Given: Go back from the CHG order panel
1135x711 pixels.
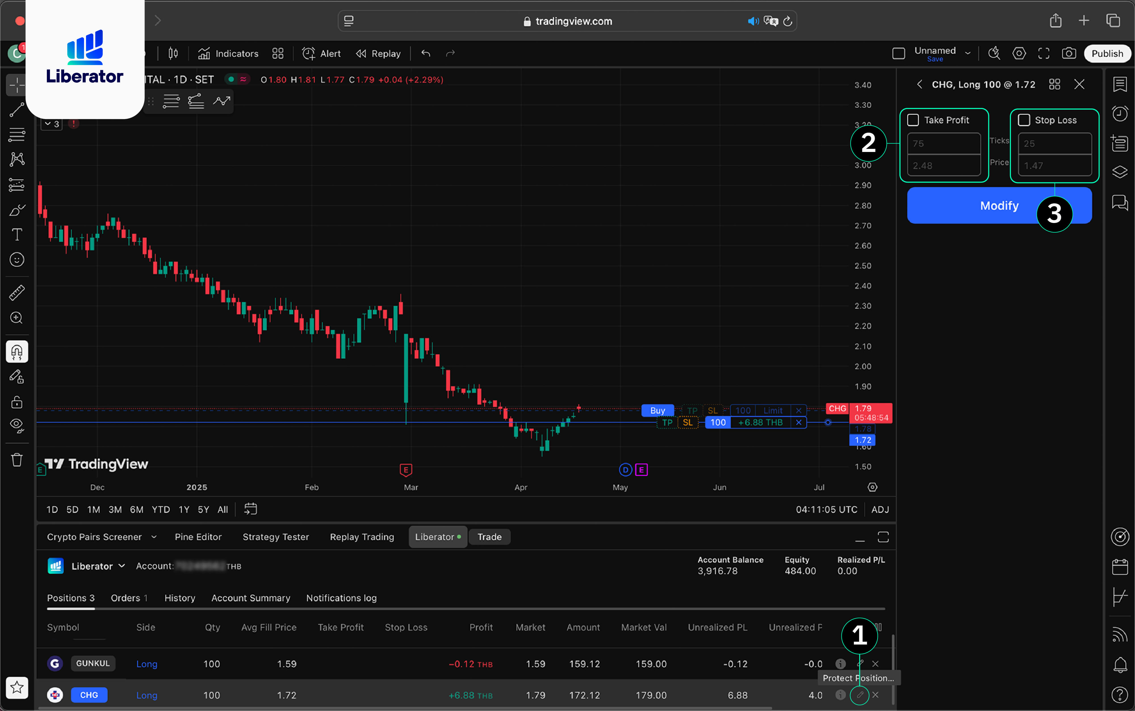Looking at the screenshot, I should 919,85.
